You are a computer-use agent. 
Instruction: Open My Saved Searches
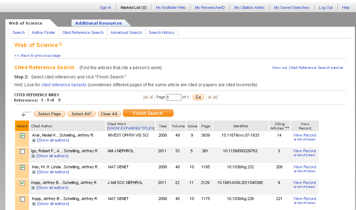pos(292,7)
